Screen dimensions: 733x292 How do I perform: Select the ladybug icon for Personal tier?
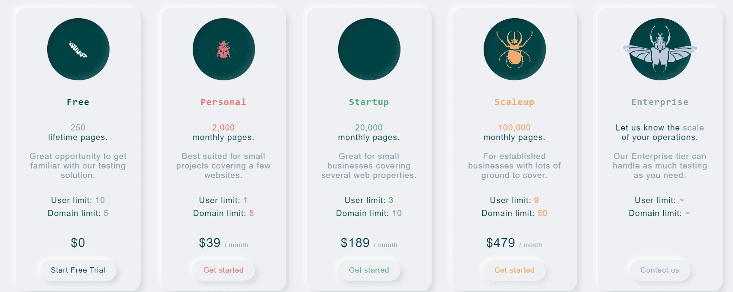click(223, 49)
